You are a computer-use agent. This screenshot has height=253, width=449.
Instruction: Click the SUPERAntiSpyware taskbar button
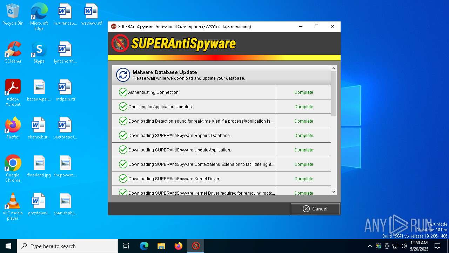196,246
